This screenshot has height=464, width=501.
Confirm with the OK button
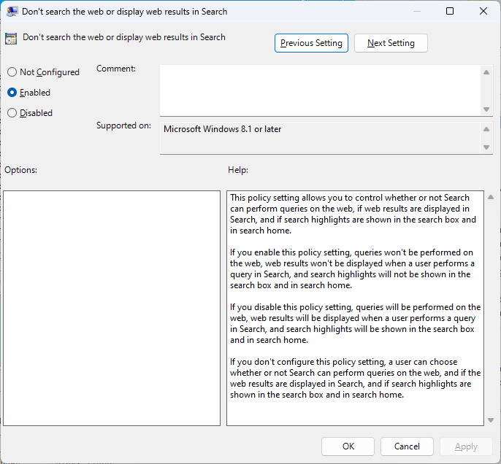click(x=348, y=446)
